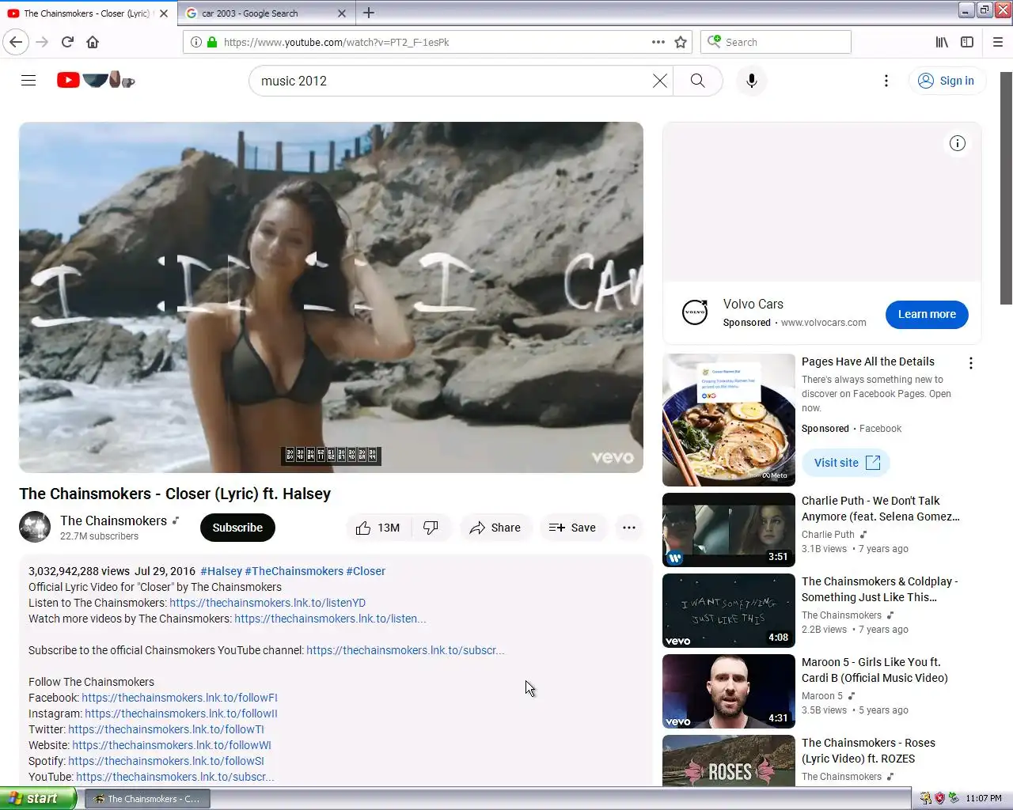Save video to a playlist
Image resolution: width=1013 pixels, height=810 pixels.
pos(573,528)
